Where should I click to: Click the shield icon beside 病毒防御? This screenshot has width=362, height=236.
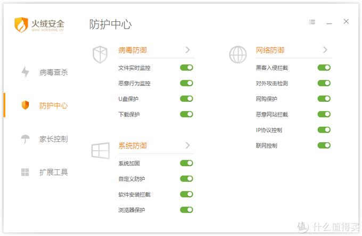(100, 54)
